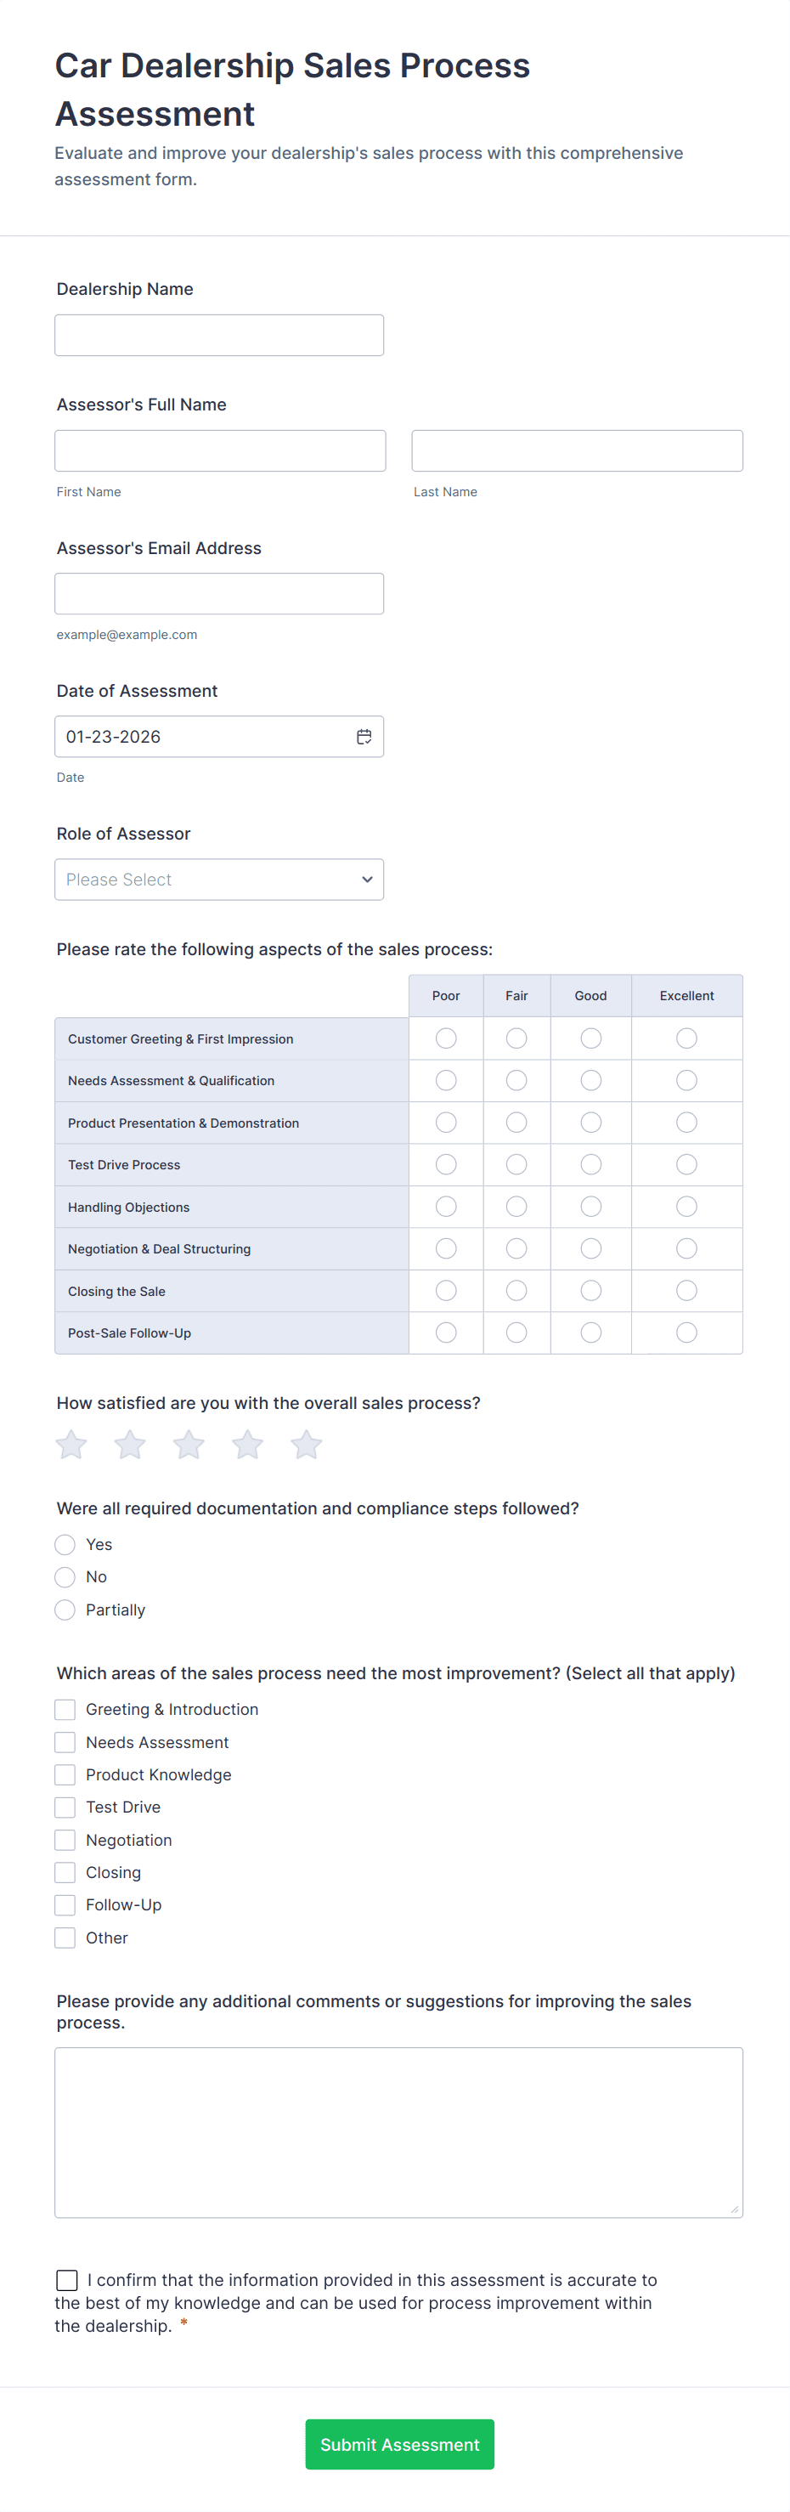This screenshot has width=790, height=2512.
Task: Rate Handling Objections as Good
Action: (x=591, y=1208)
